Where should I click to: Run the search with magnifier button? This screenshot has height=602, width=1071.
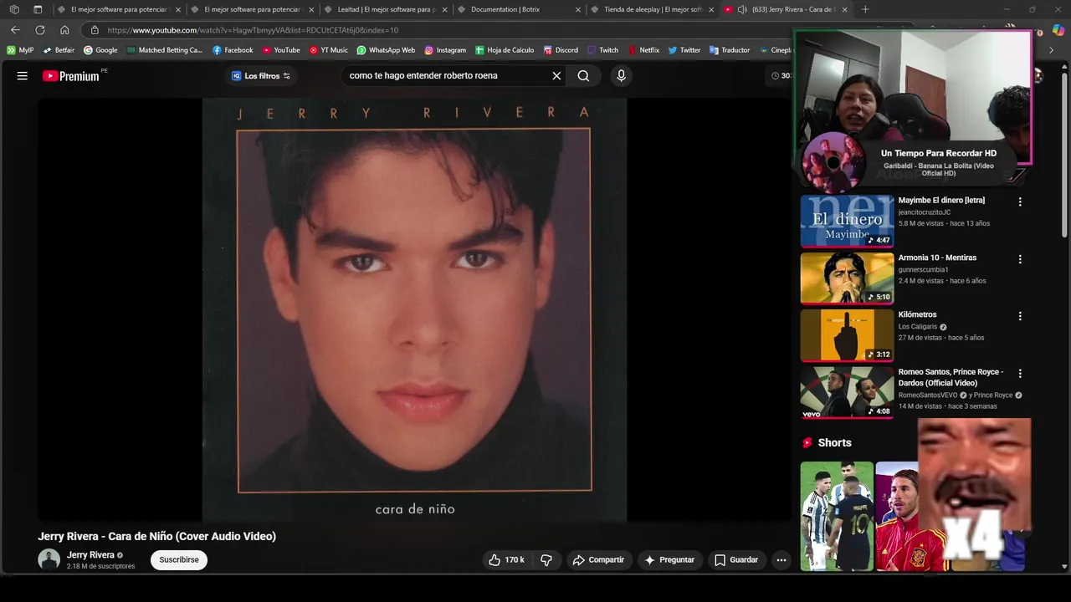(x=583, y=76)
